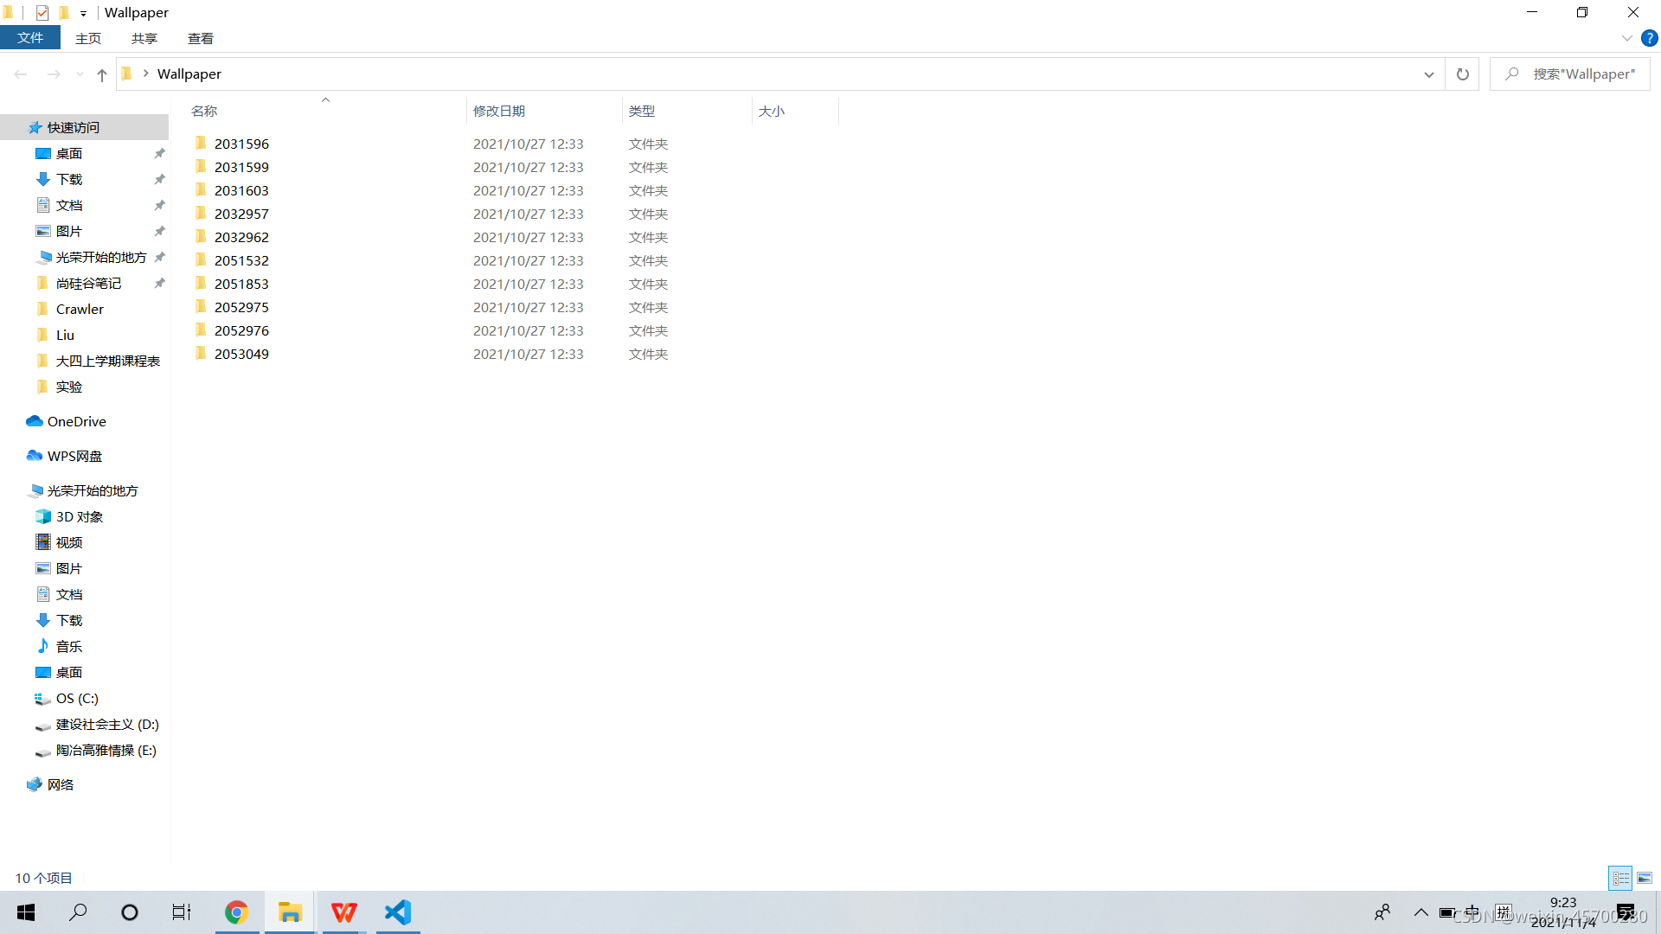Select folder 2031596

point(241,144)
